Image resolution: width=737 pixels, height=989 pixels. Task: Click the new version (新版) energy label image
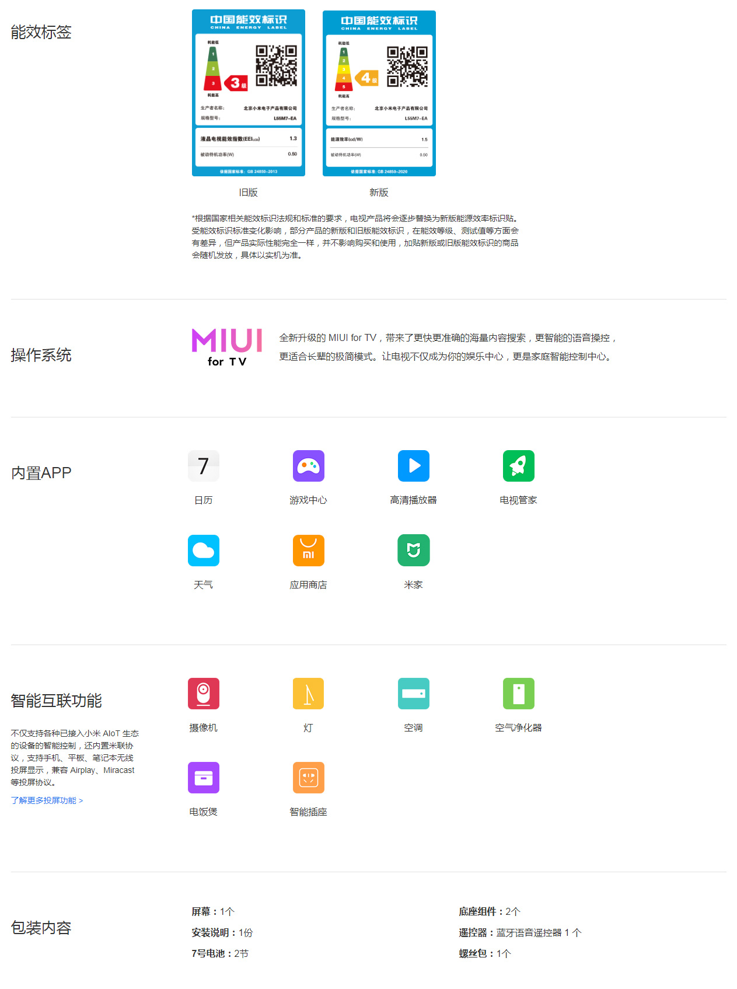click(379, 93)
